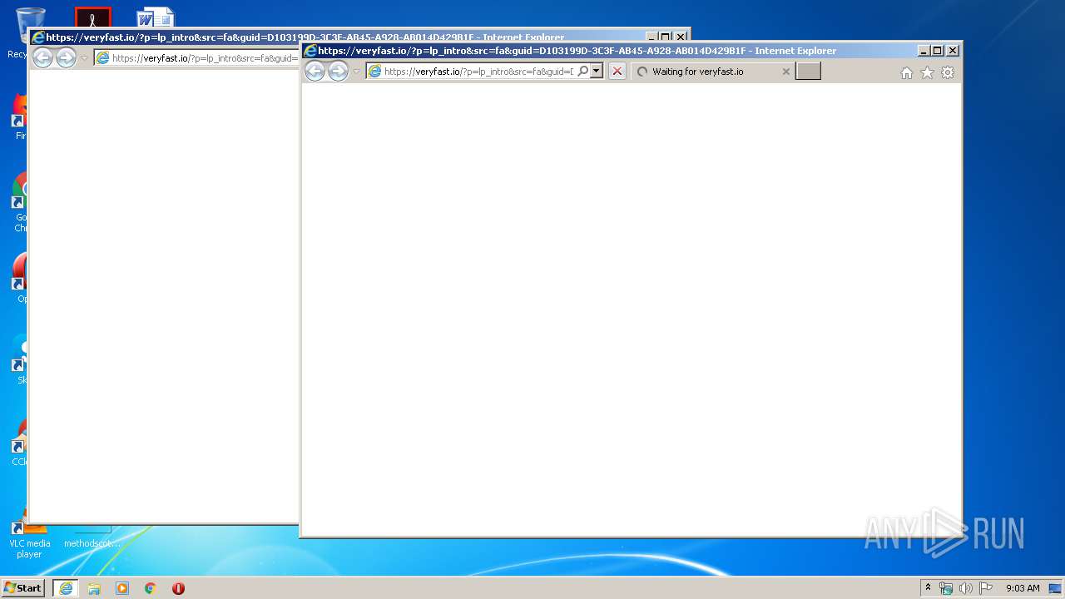Open recent pages dropdown in front IE window
The height and width of the screenshot is (599, 1065).
point(356,72)
